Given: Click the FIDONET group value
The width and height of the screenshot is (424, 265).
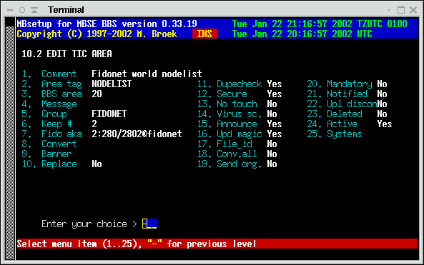Looking at the screenshot, I should click(x=109, y=114).
